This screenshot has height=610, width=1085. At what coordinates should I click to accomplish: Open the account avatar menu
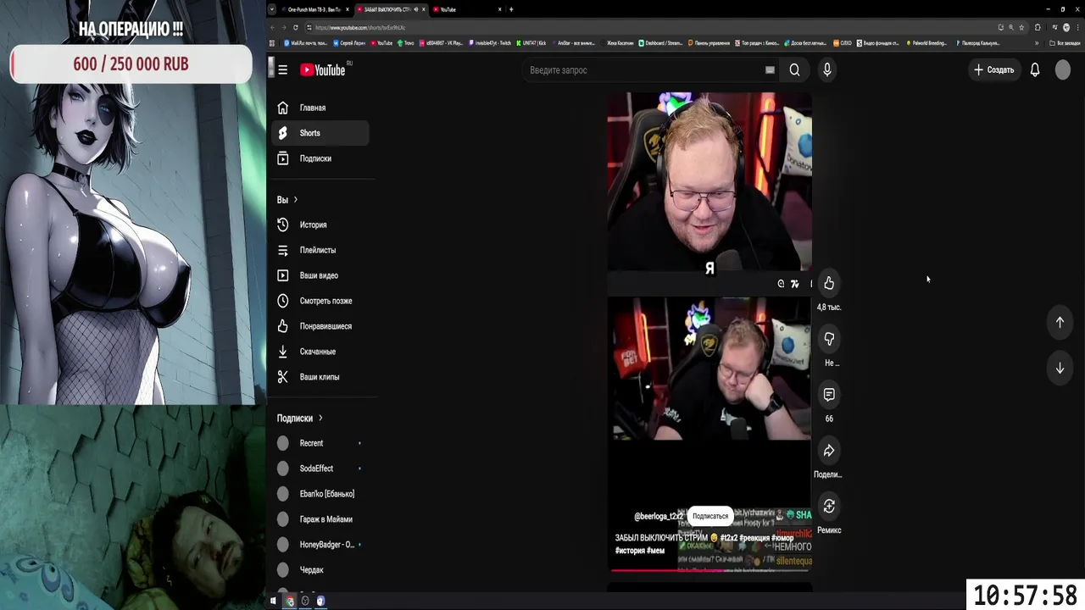pos(1063,70)
